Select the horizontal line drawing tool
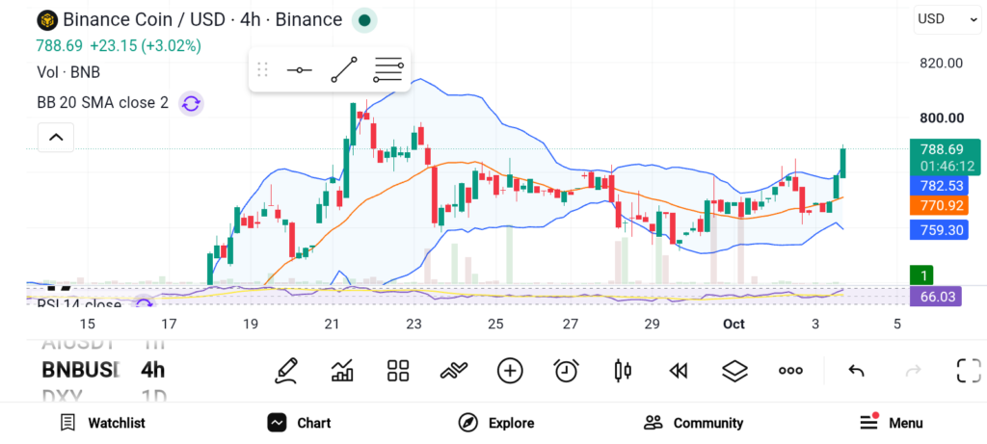The image size is (987, 444). [x=299, y=69]
